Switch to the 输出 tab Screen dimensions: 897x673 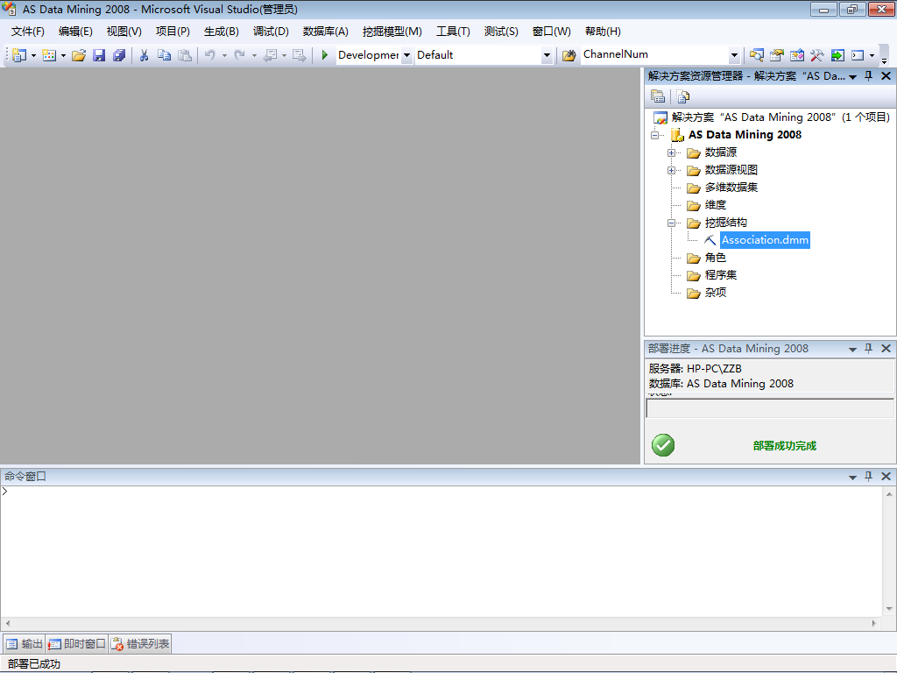[x=25, y=644]
